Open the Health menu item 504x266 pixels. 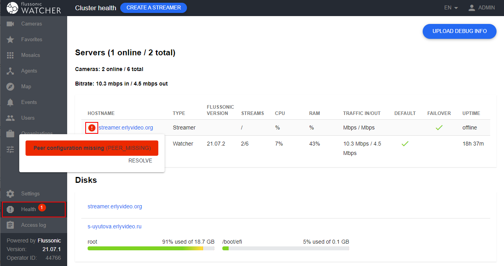[x=29, y=210]
